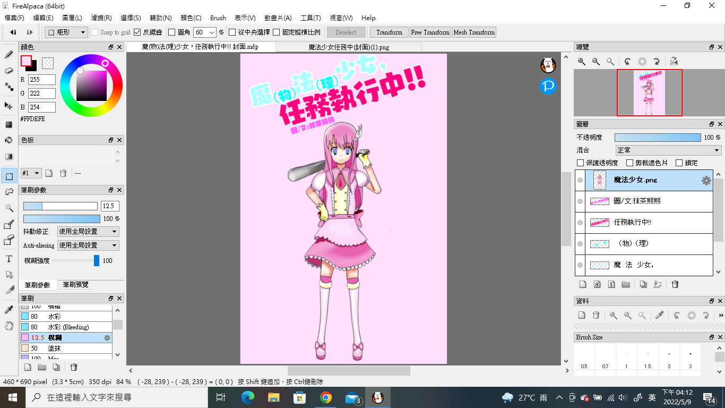725x408 pixels.
Task: Enable 鎖定 layer lock checkbox
Action: tap(679, 163)
